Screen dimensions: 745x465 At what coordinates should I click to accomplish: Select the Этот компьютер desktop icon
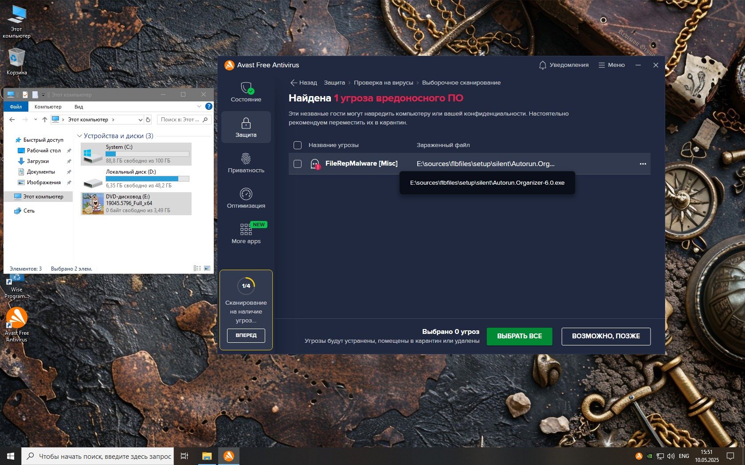point(17,22)
